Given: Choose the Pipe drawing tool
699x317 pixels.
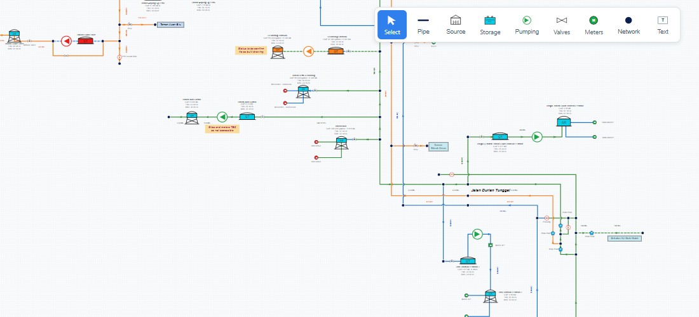Looking at the screenshot, I should click(x=423, y=25).
